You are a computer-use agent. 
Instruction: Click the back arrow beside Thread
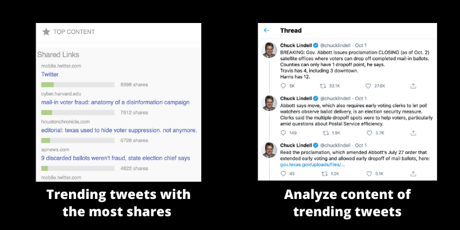tap(266, 30)
